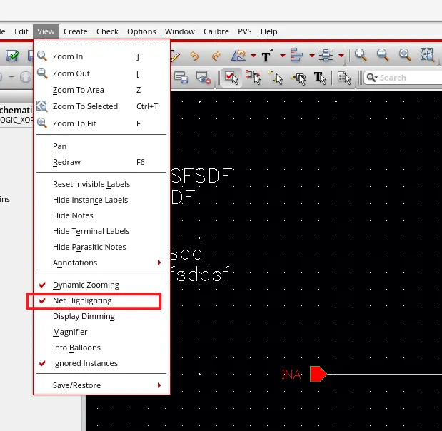442x431 pixels.
Task: Open dropdown arrow next to Rotate icon
Action: tap(253, 56)
